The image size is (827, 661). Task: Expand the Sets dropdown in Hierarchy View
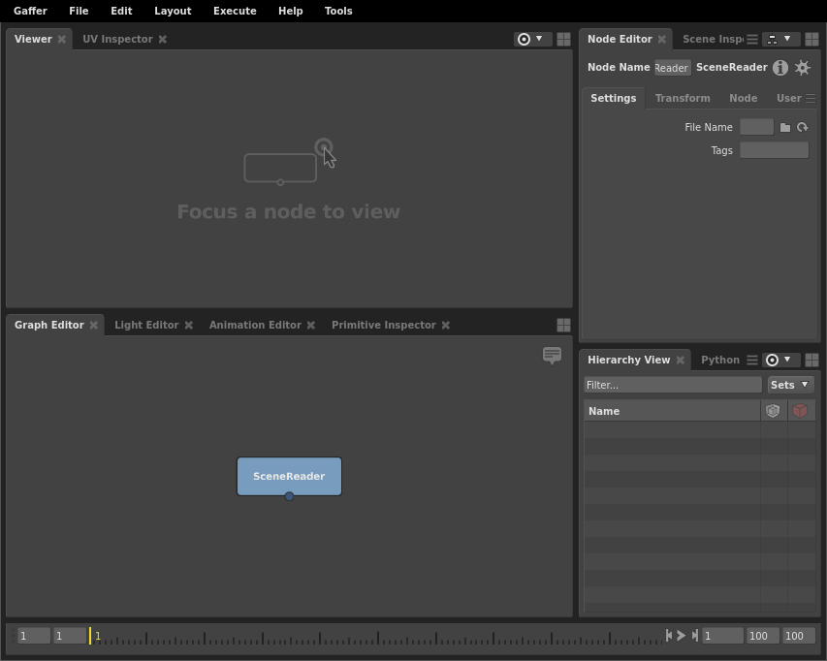(x=790, y=385)
